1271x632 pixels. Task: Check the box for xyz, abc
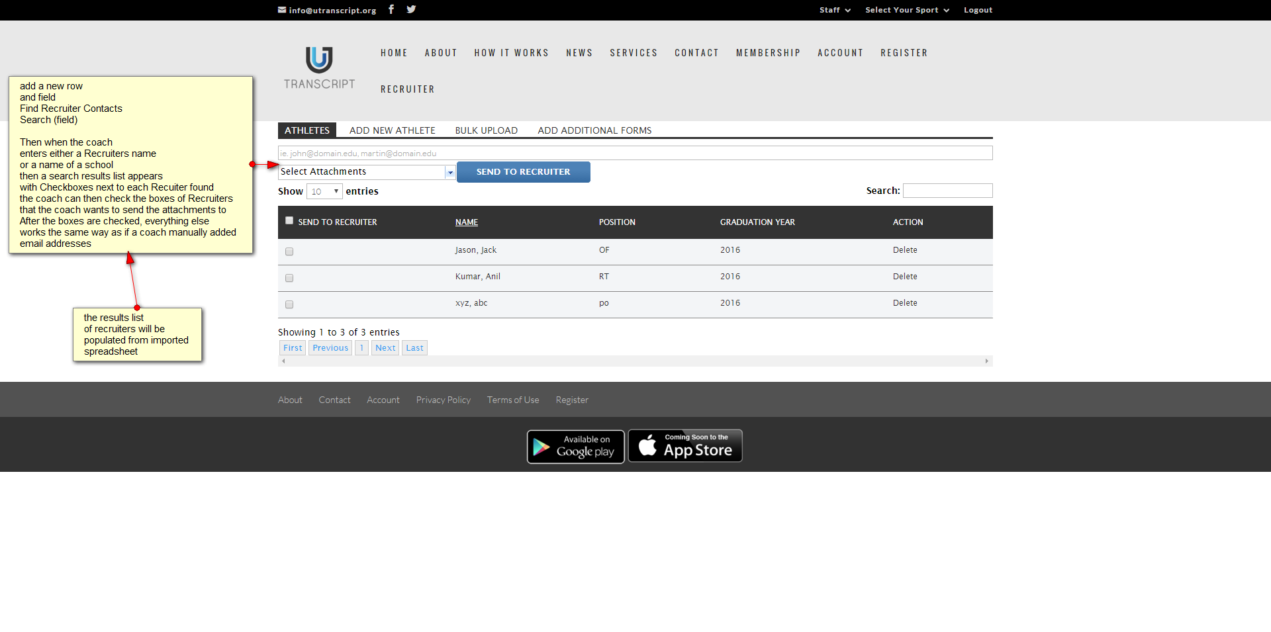(x=289, y=304)
